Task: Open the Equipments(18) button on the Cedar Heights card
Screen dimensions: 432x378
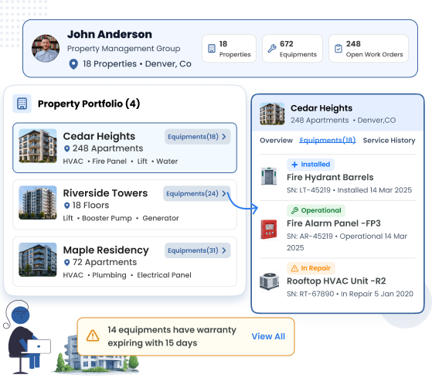Action: (x=198, y=137)
